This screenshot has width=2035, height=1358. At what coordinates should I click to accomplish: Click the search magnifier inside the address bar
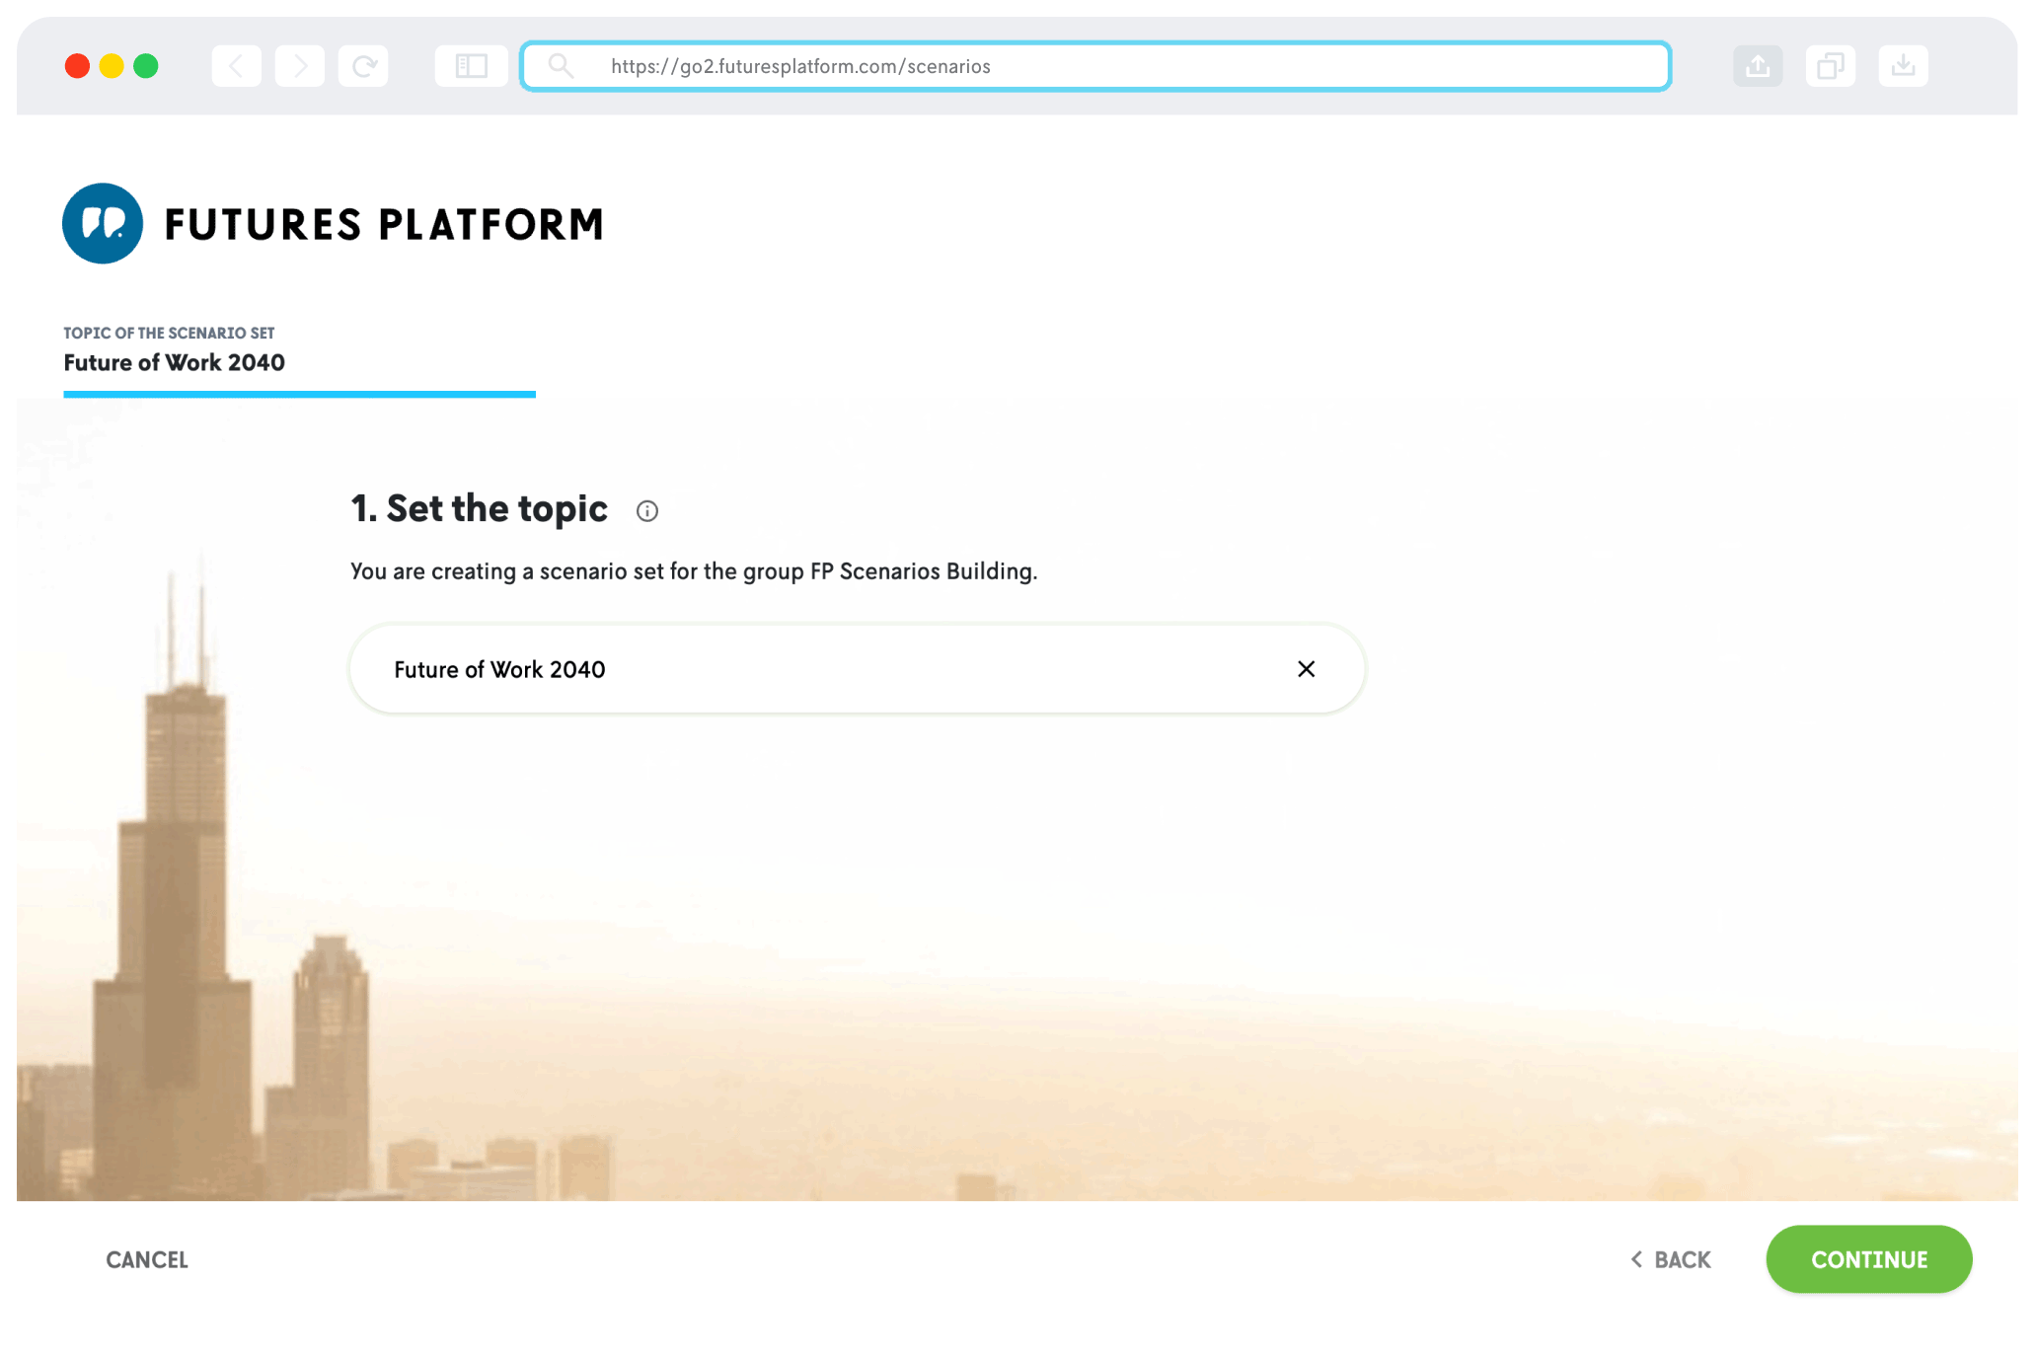pos(562,65)
